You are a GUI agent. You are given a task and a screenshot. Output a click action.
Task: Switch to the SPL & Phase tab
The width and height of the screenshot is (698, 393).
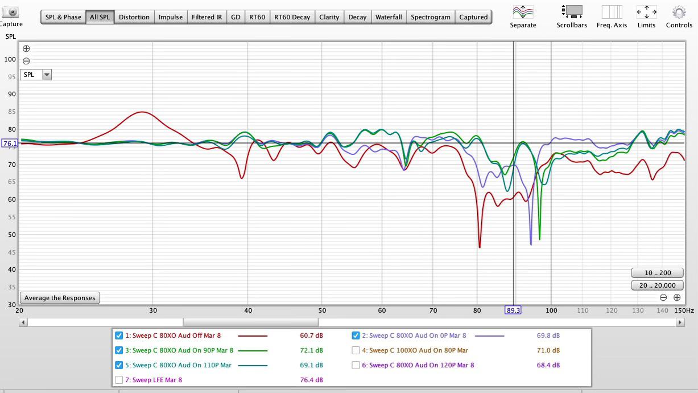pos(63,17)
